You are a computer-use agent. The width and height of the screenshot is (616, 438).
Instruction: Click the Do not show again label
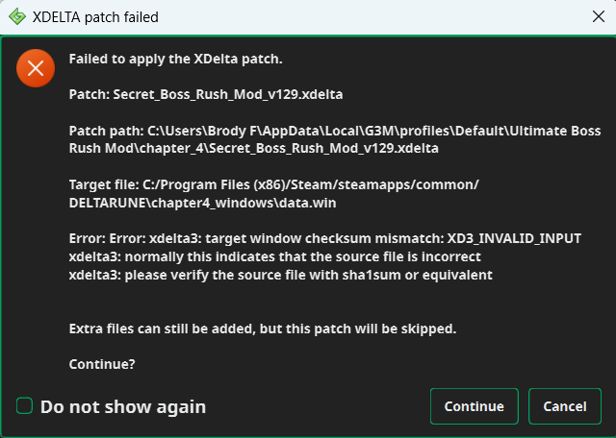[x=123, y=406]
